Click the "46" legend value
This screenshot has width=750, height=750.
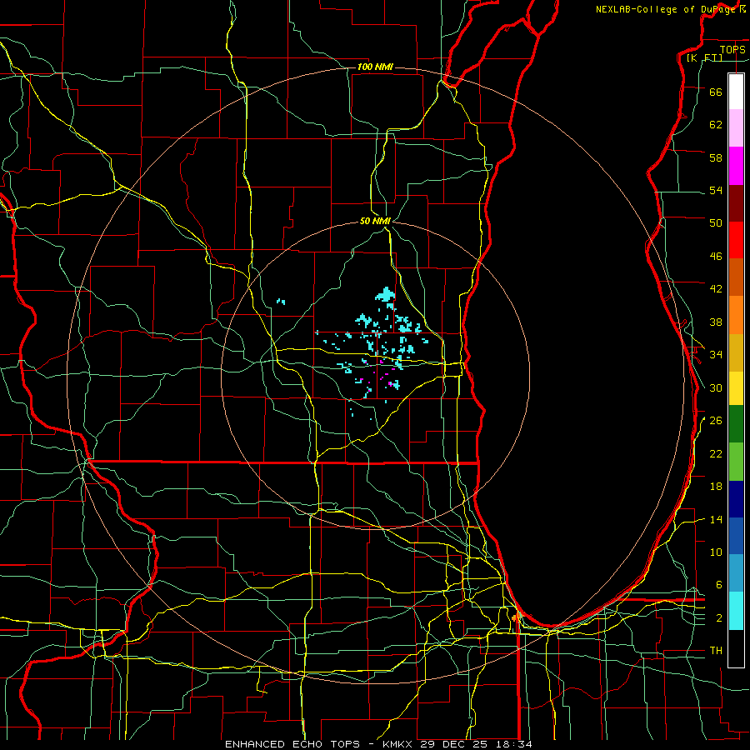(x=716, y=256)
